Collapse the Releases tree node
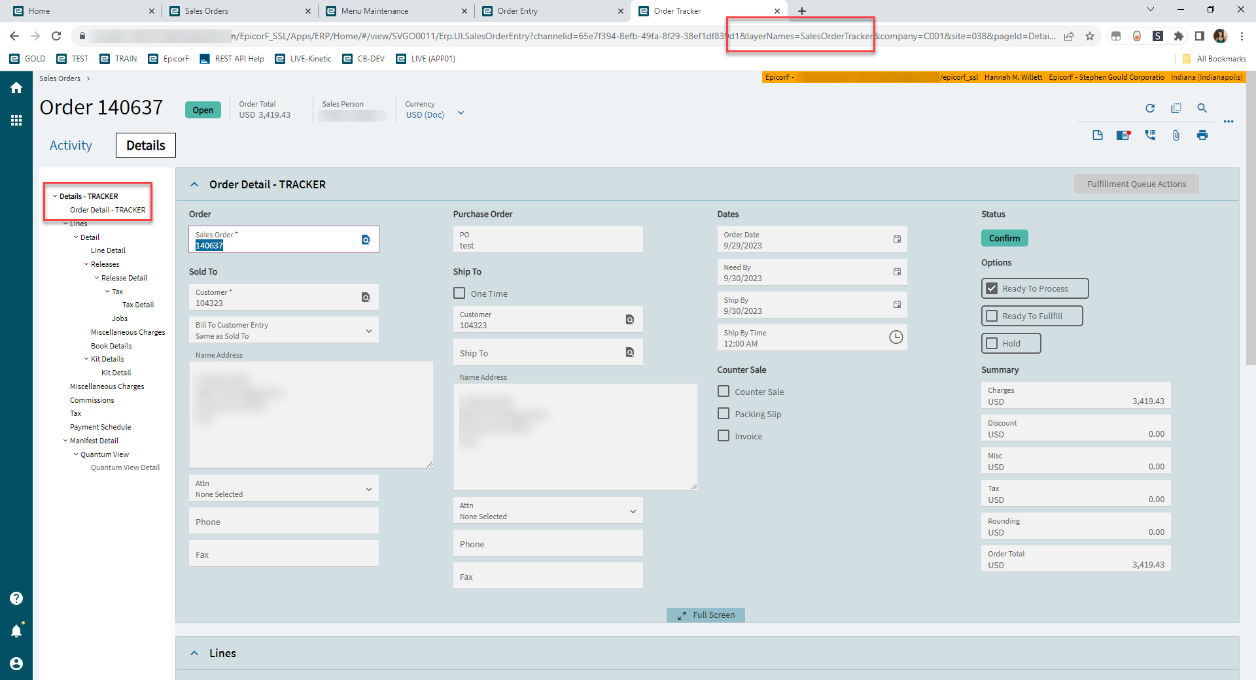Image resolution: width=1256 pixels, height=680 pixels. point(86,263)
